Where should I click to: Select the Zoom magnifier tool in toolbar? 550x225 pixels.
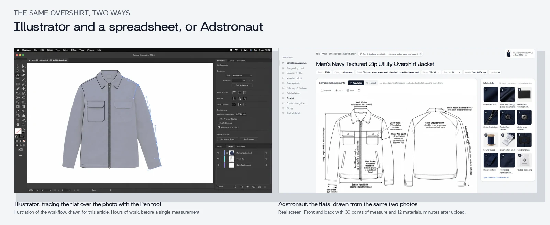point(23,125)
